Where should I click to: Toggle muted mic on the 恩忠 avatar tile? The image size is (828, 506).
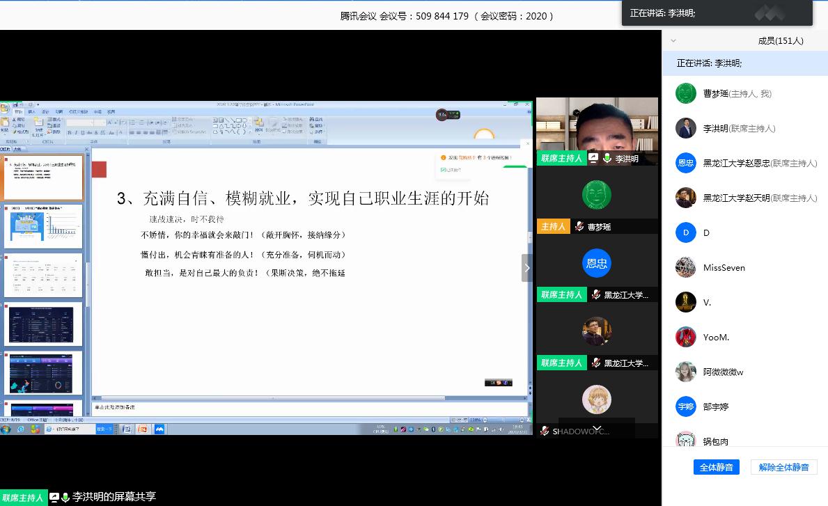(596, 295)
